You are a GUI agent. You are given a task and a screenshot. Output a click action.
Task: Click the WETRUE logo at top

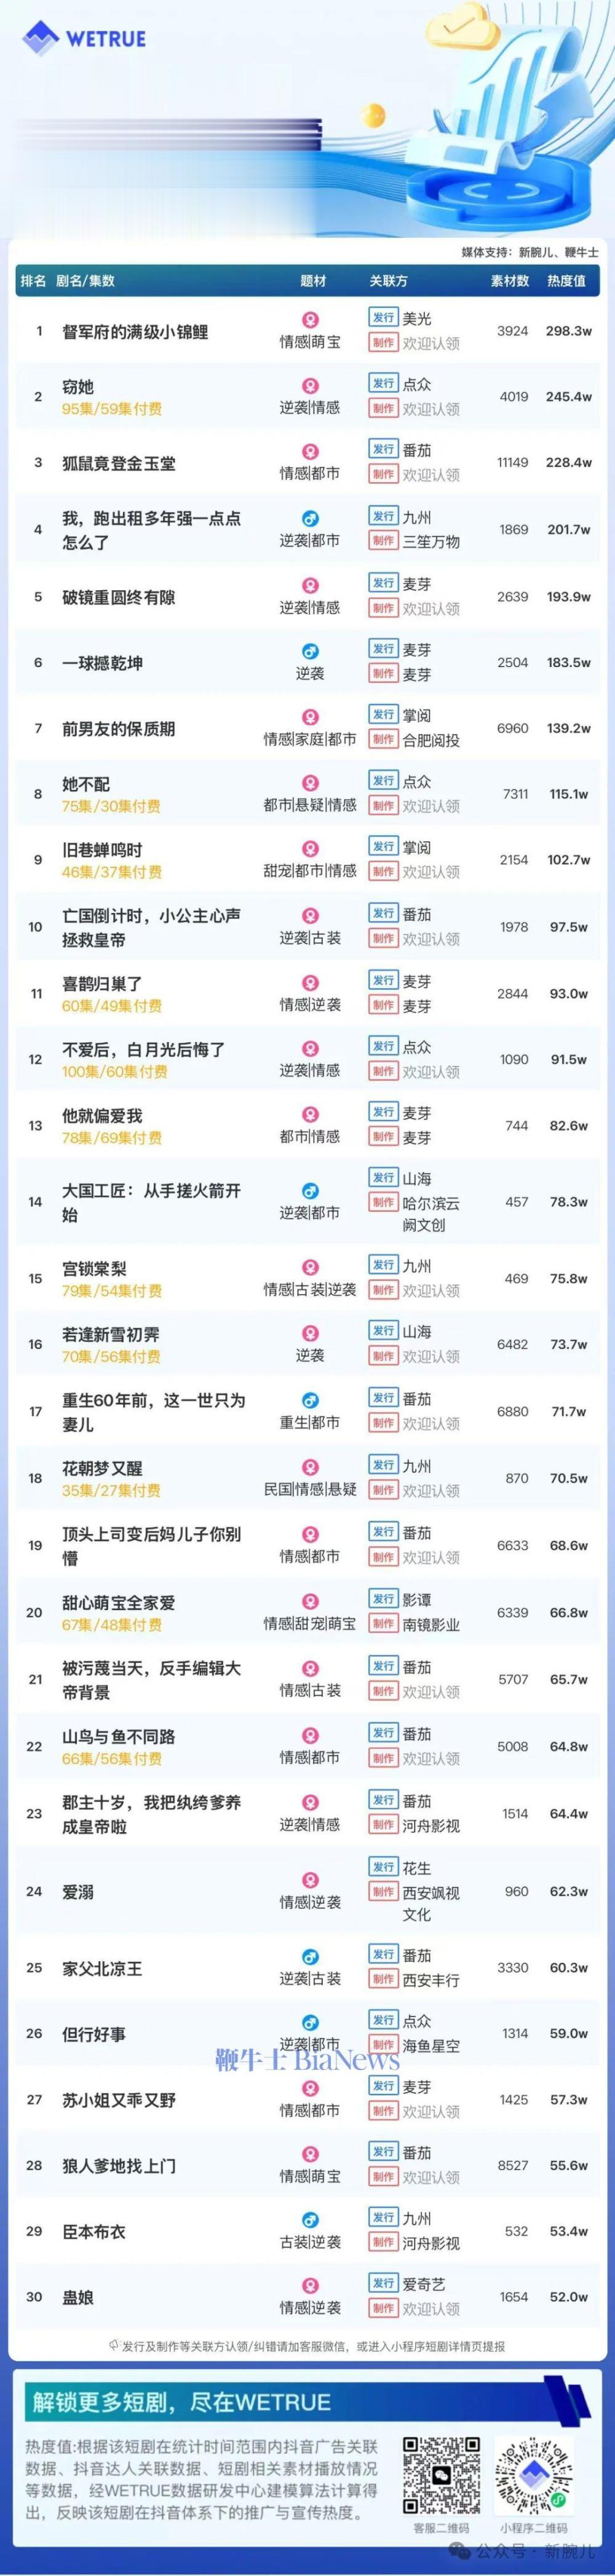coord(84,39)
